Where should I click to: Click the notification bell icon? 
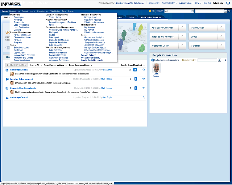pos(150,11)
